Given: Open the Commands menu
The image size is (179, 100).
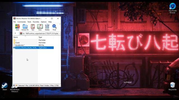Looking at the screenshot, I should point(22,22).
